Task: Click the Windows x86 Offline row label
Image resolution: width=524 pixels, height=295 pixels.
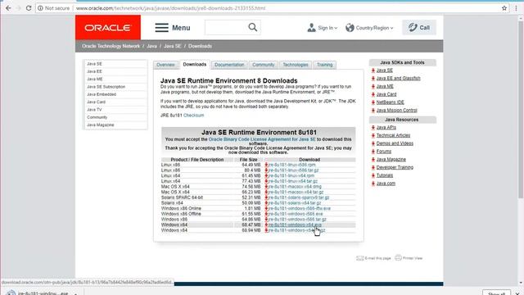Action: [x=181, y=214]
